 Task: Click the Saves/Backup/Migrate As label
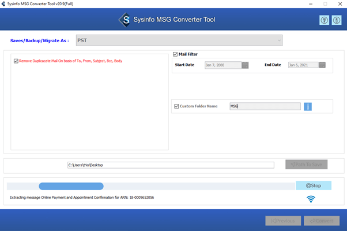tap(40, 40)
